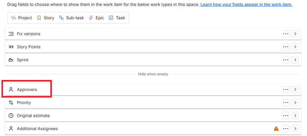Select the Epic work type

[x=96, y=18]
